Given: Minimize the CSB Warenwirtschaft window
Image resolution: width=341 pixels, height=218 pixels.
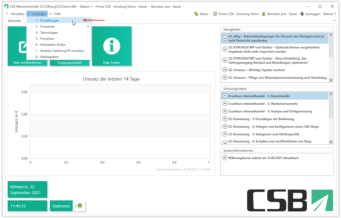Looking at the screenshot, I should [x=308, y=6].
